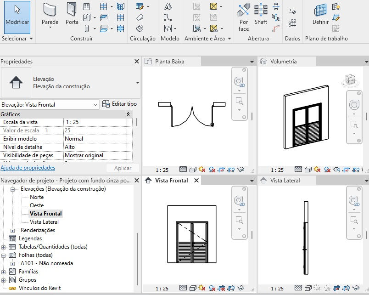
Task: Expand the Selecionar panel dropdown
Action: [31, 39]
